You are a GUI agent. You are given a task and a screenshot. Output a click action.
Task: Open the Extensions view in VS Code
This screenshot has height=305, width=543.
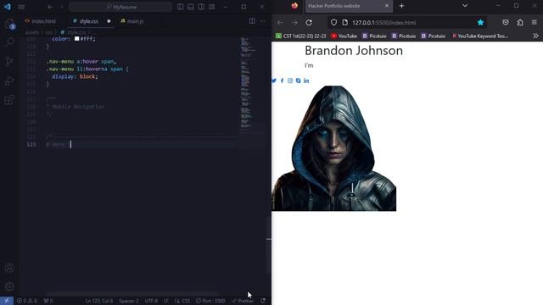[x=9, y=100]
